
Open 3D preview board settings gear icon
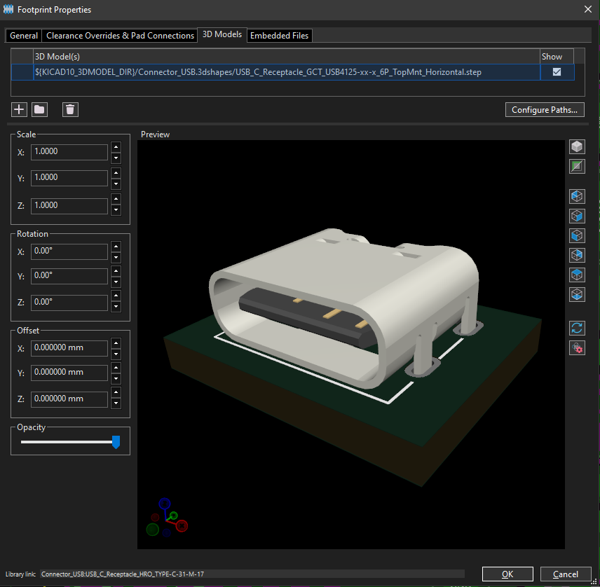[577, 347]
